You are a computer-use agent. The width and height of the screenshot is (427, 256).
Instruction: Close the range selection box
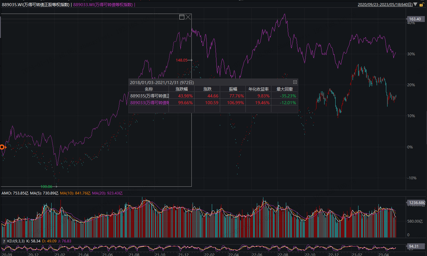click(x=188, y=17)
